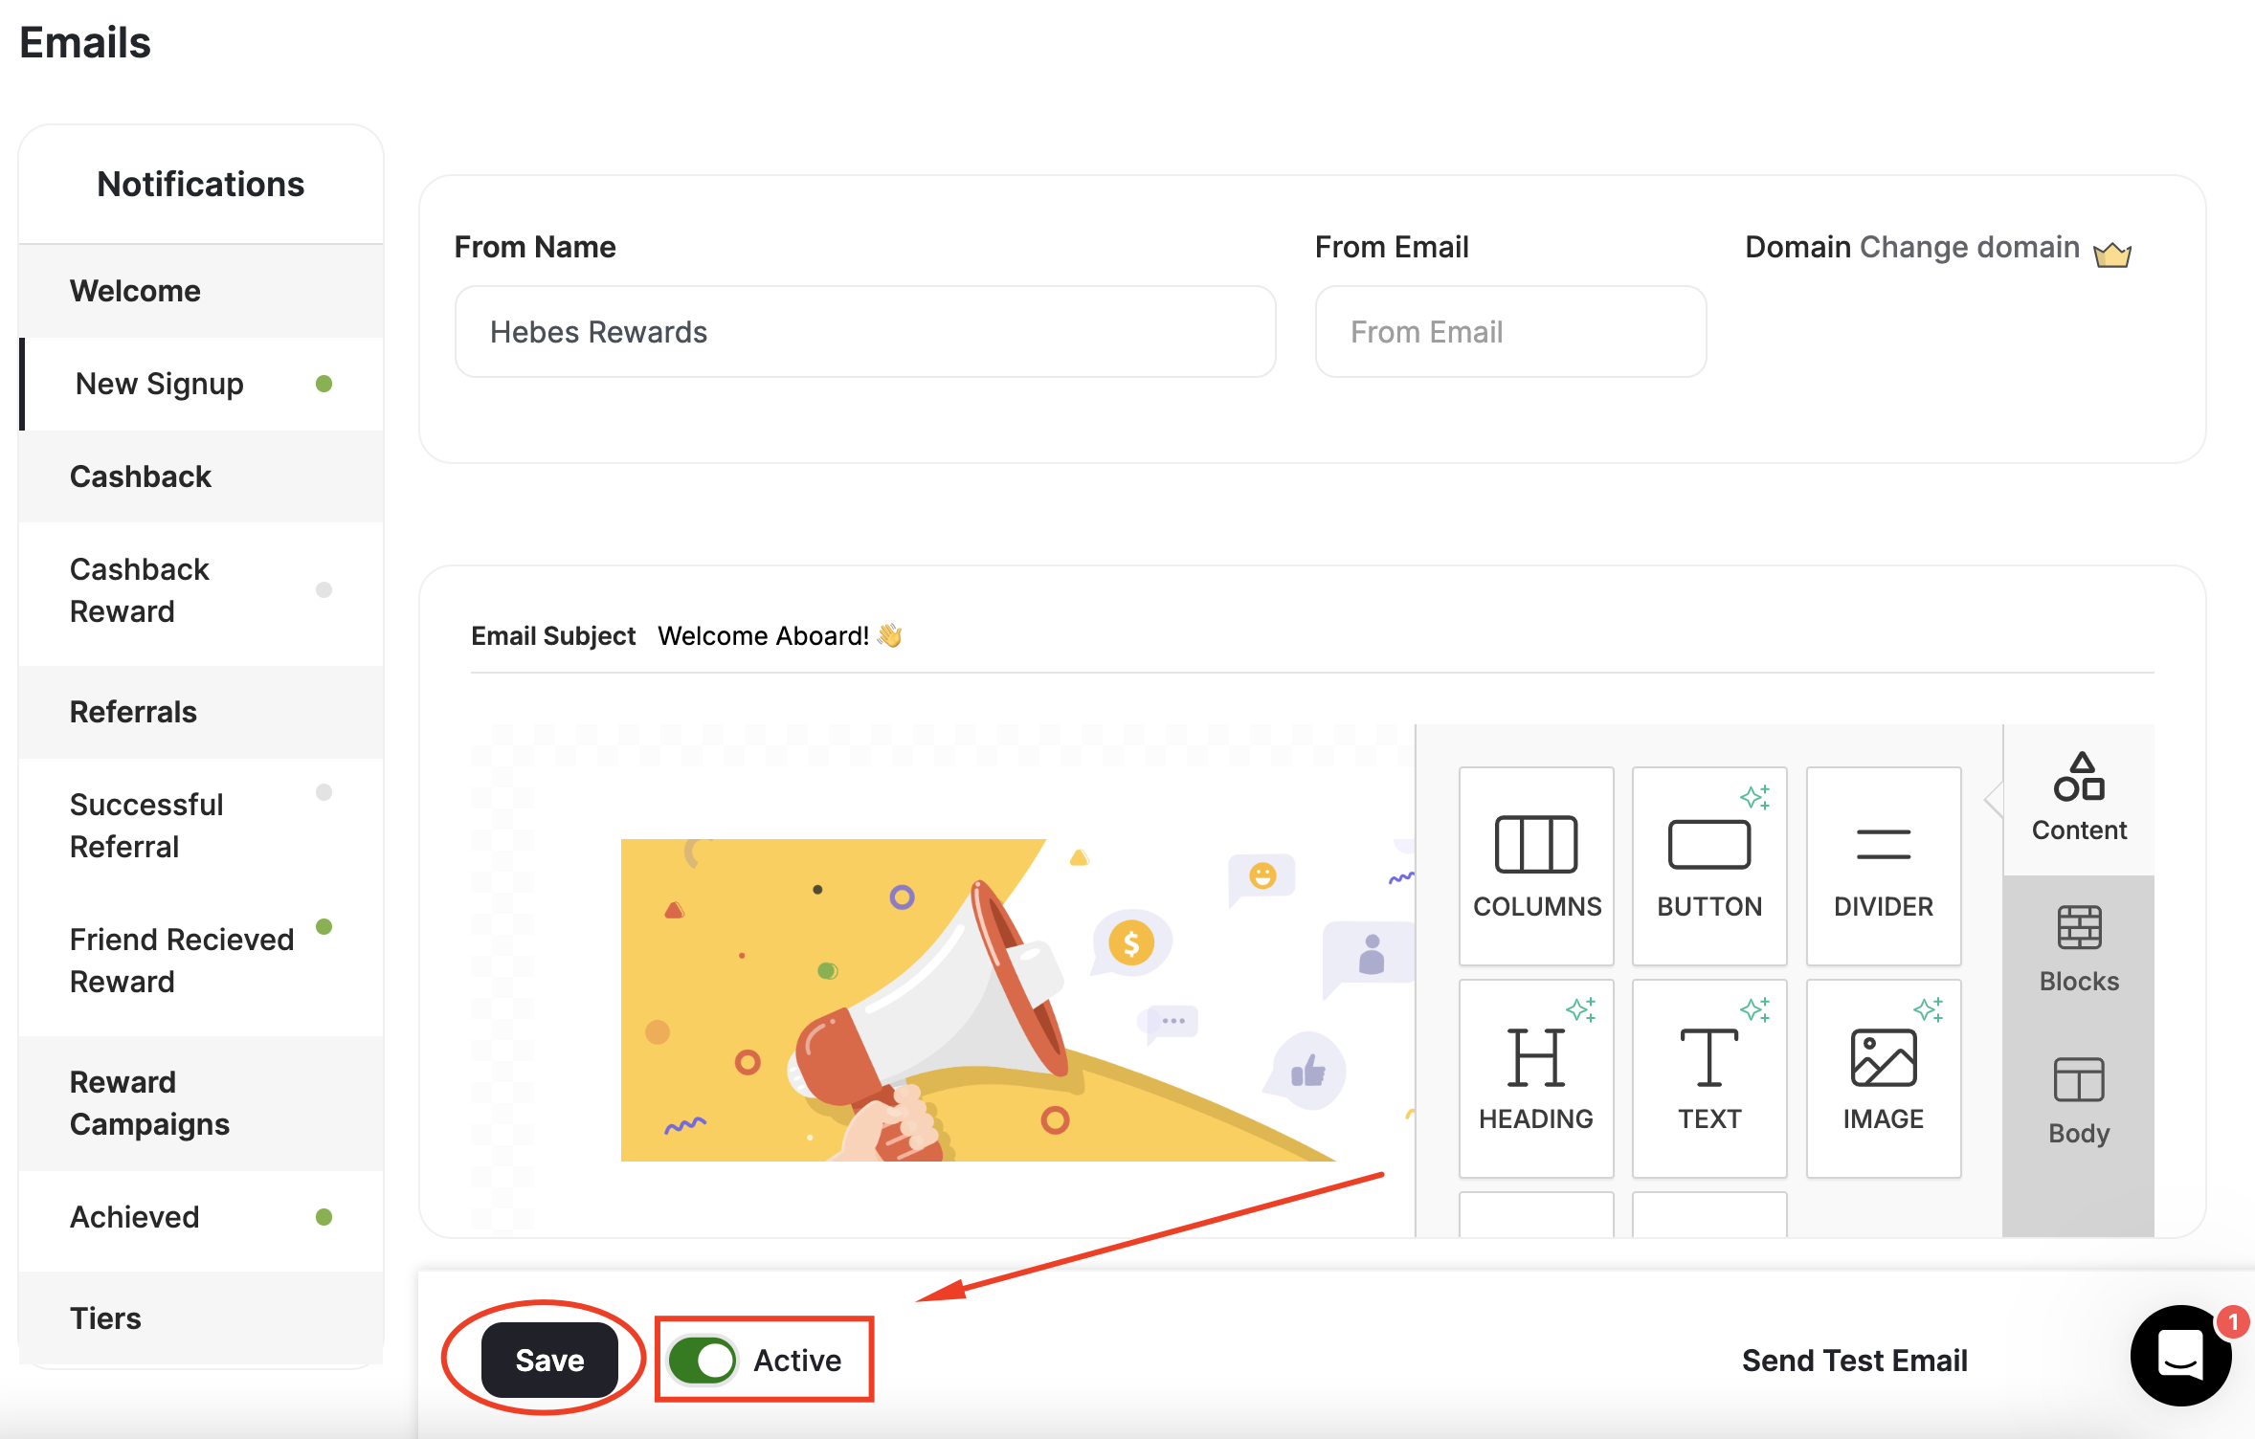Image resolution: width=2255 pixels, height=1439 pixels.
Task: Open the Body settings panel
Action: click(x=2077, y=1102)
